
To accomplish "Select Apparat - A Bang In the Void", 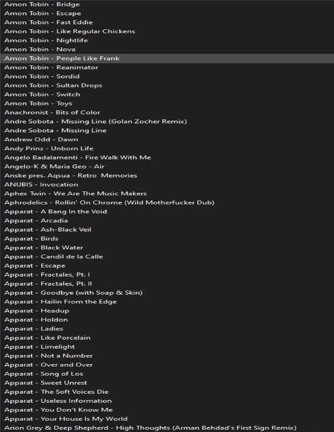I will point(55,212).
